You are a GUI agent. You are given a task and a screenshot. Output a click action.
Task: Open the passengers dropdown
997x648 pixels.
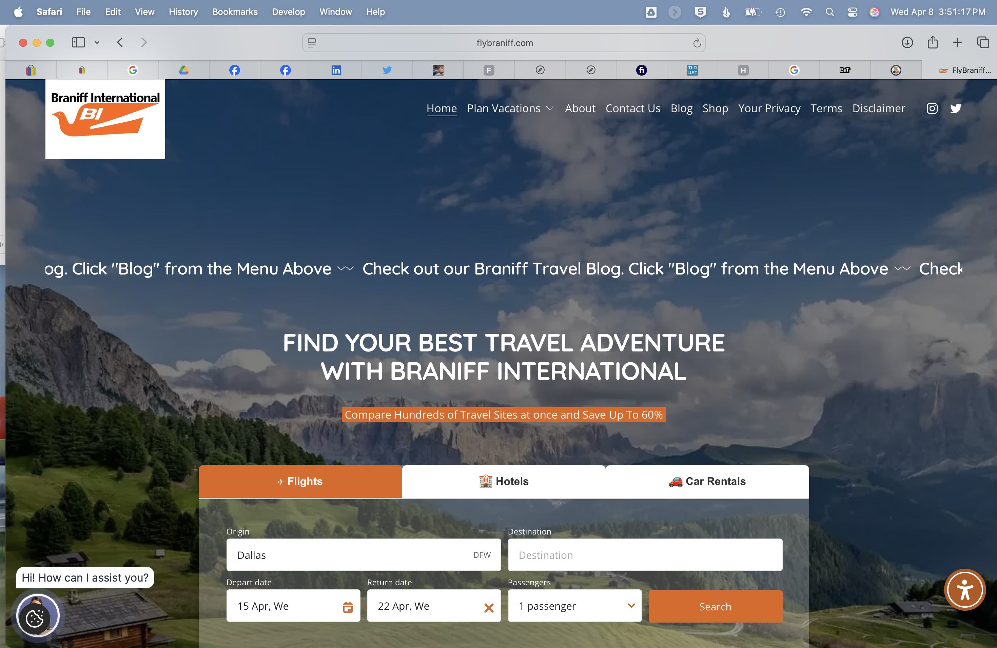[574, 606]
